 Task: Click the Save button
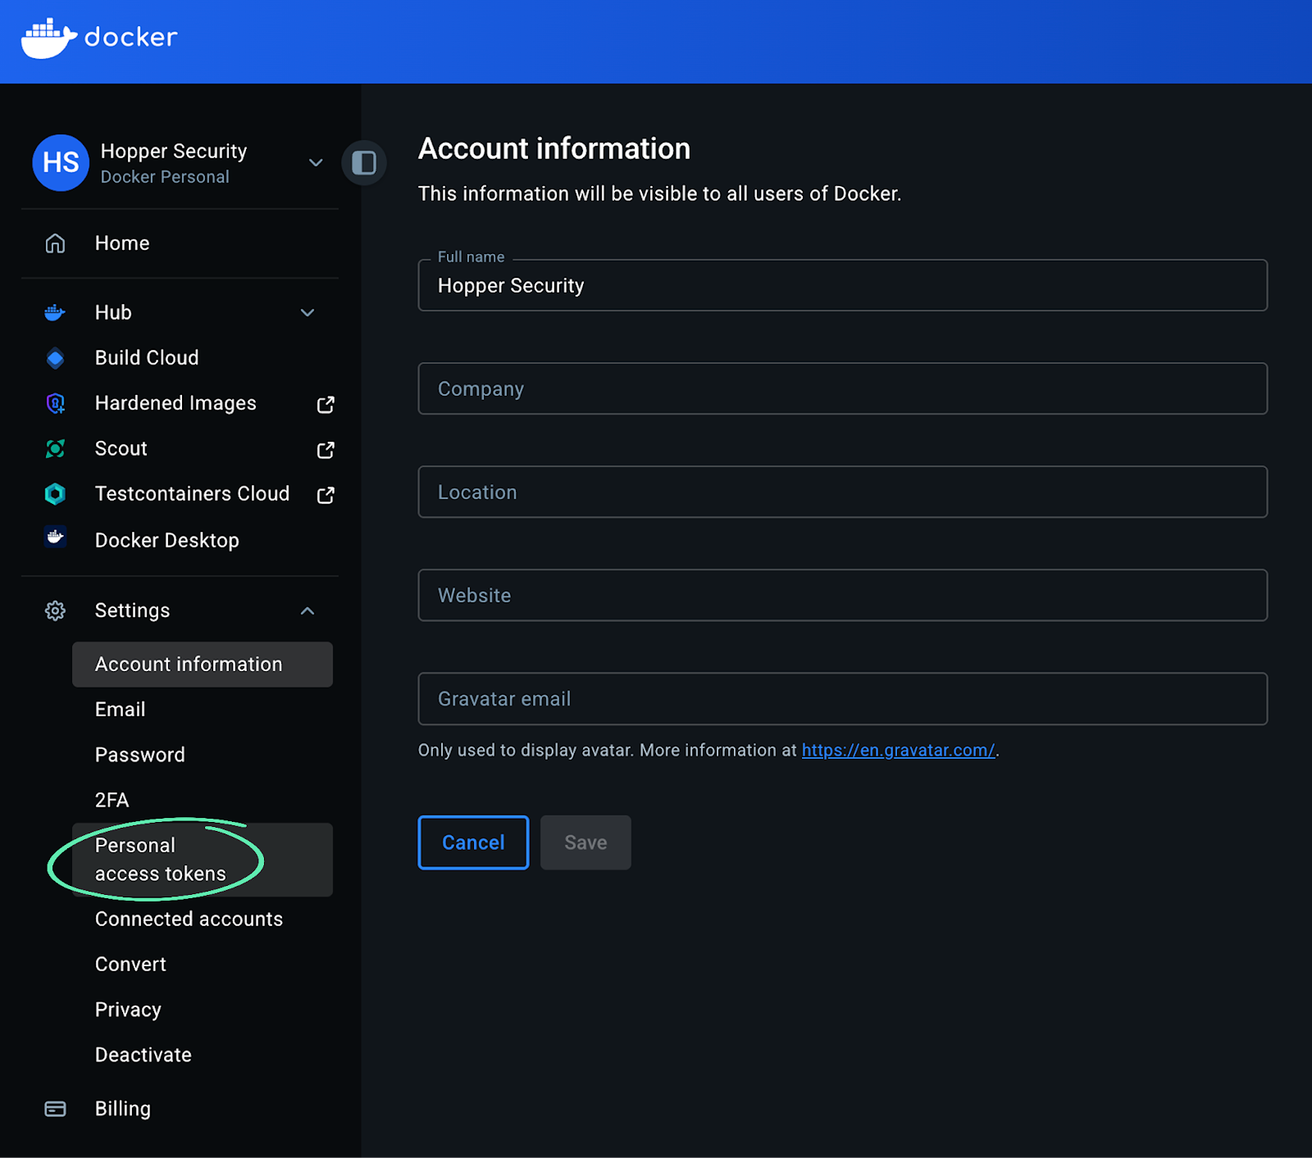[585, 842]
